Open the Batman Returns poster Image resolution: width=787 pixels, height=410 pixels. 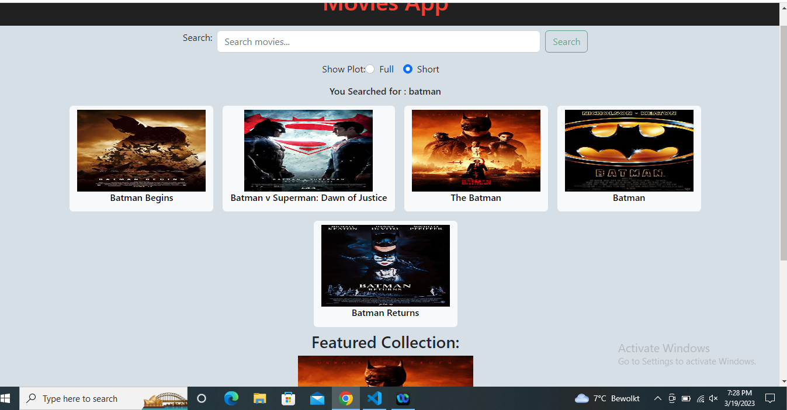[386, 266]
